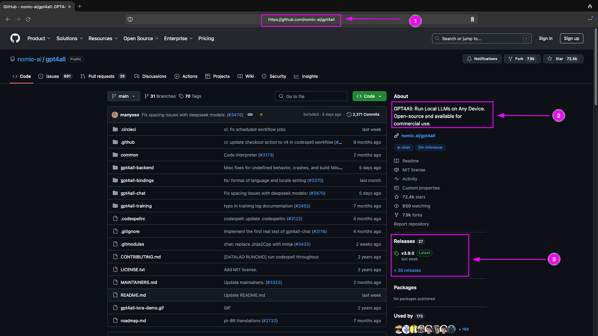Click the page vertical scrollbar
Screen dimensions: 598x336
[x=595, y=66]
